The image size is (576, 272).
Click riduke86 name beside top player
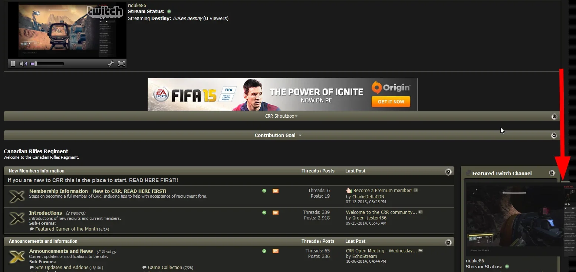point(137,5)
